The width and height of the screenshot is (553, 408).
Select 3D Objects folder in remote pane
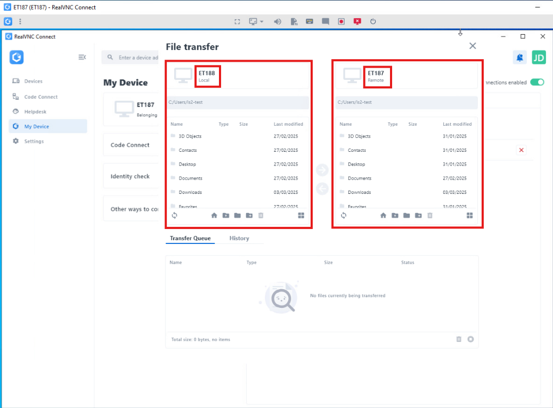point(406,136)
